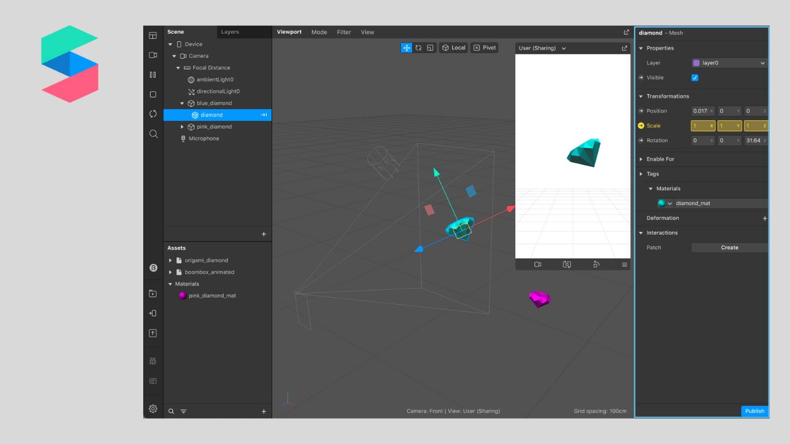Select the rotate manipulator tool
790x444 pixels.
[x=418, y=47]
